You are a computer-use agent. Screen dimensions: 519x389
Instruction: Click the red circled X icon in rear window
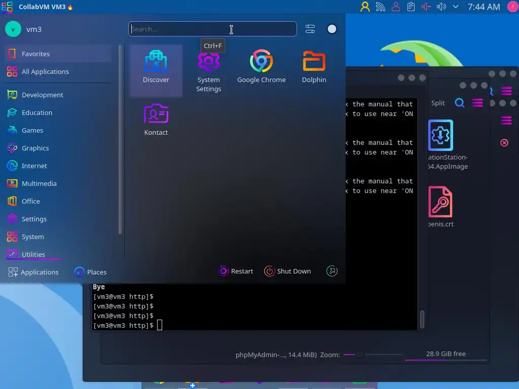click(504, 143)
